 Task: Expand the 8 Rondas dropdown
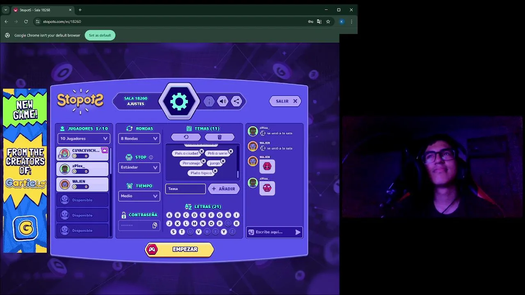click(139, 138)
